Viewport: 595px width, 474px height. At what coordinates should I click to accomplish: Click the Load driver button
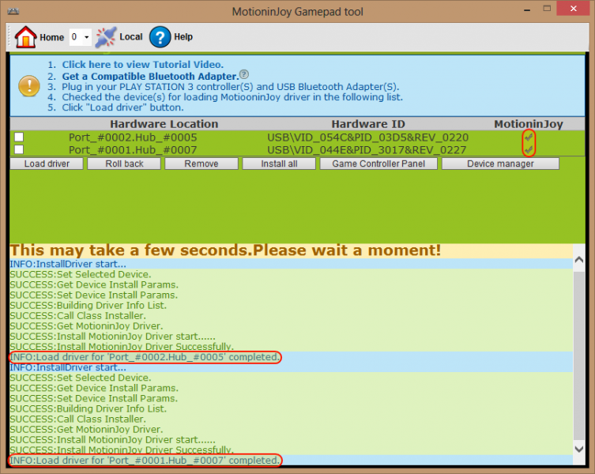[47, 164]
